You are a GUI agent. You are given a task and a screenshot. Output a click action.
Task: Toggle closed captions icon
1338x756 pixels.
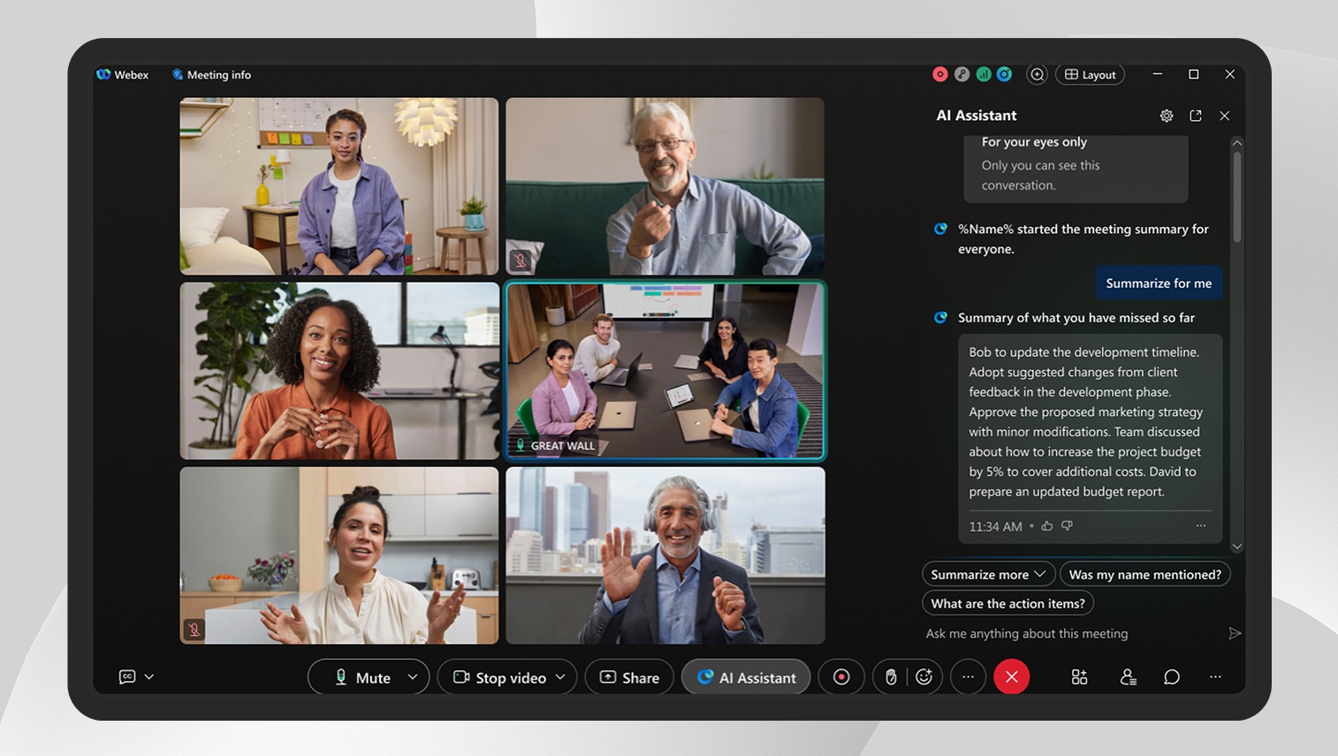127,677
